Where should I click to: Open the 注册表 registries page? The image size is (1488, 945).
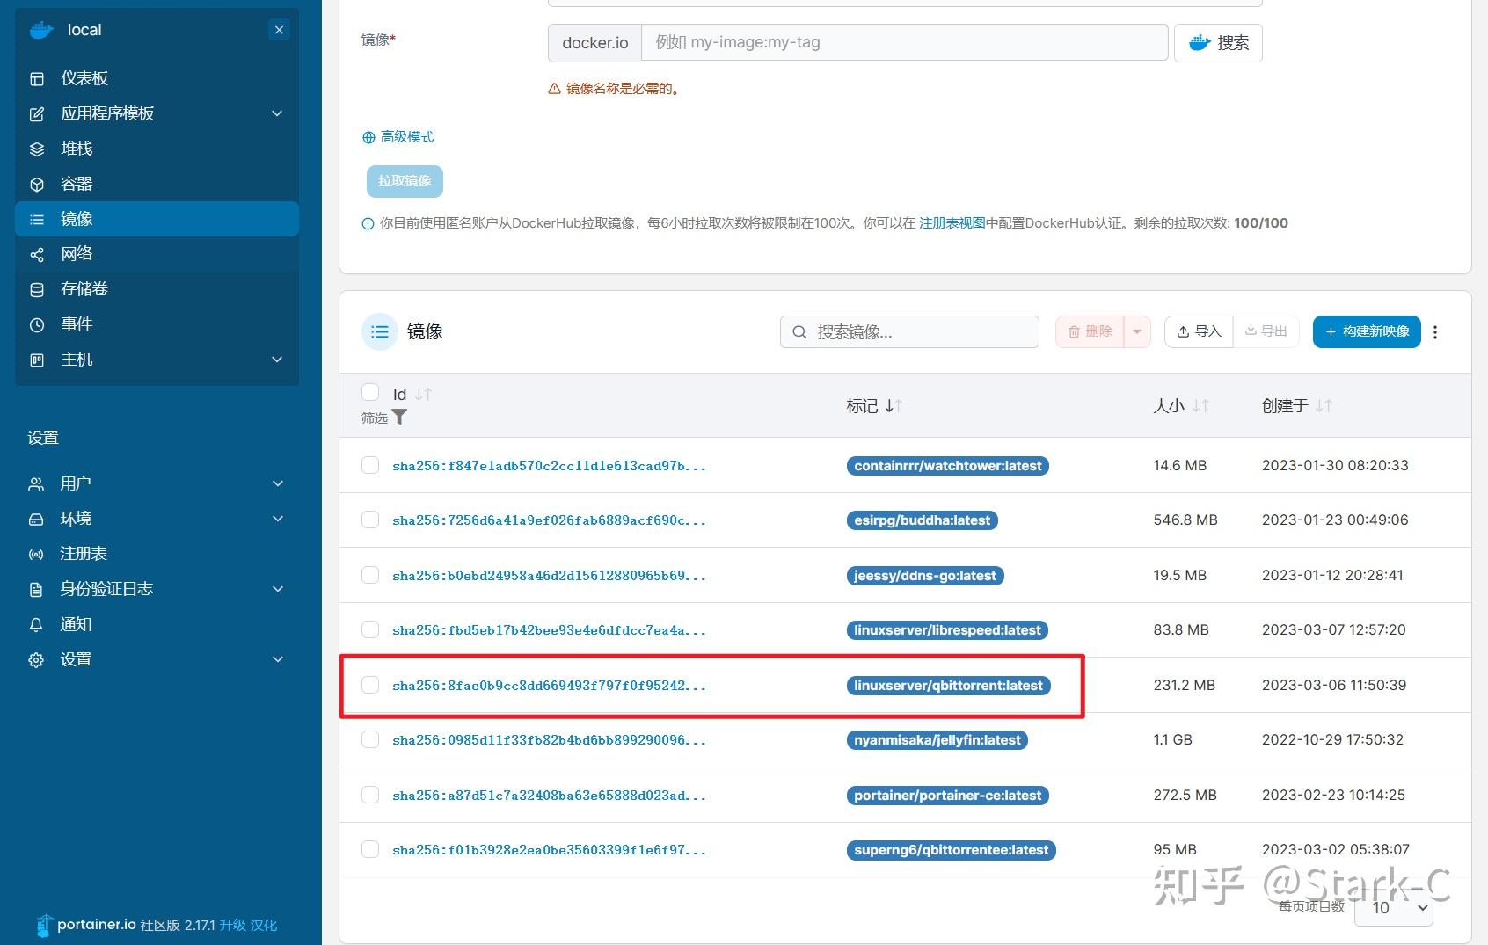pos(83,553)
